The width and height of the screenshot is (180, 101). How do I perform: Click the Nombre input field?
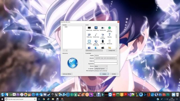pos(106,56)
